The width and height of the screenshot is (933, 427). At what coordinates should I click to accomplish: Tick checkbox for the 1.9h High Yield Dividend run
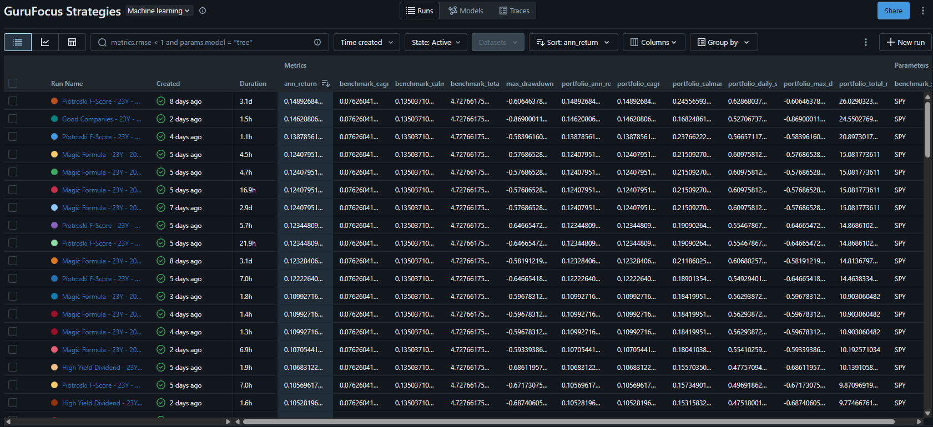13,368
